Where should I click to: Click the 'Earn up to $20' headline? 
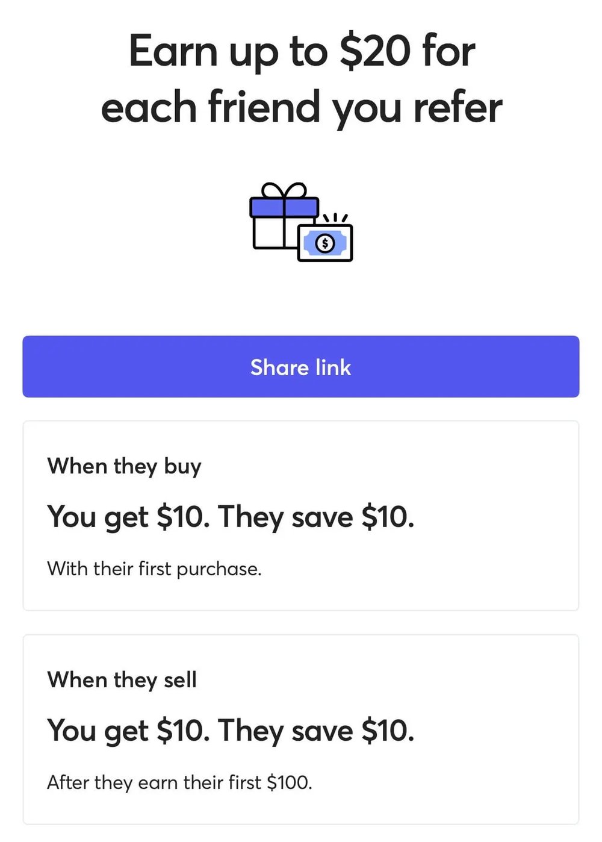pos(300,78)
